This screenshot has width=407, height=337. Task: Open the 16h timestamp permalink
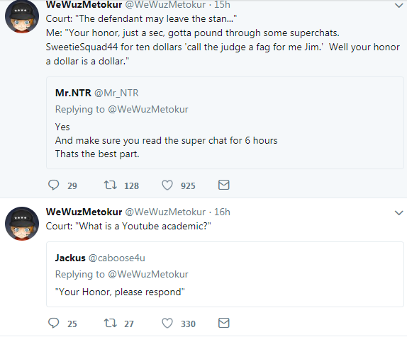coord(222,212)
